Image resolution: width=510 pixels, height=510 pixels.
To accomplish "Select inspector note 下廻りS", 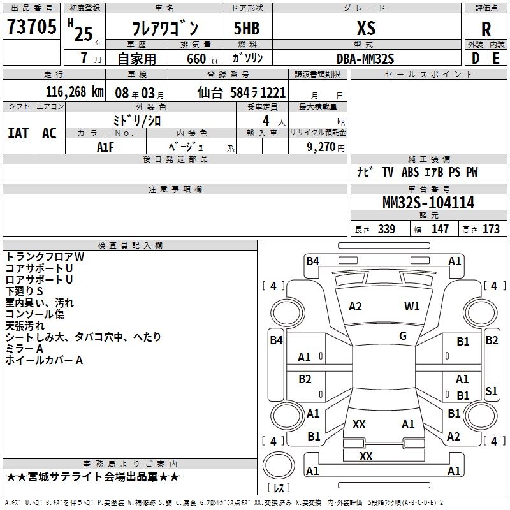I will (x=24, y=291).
